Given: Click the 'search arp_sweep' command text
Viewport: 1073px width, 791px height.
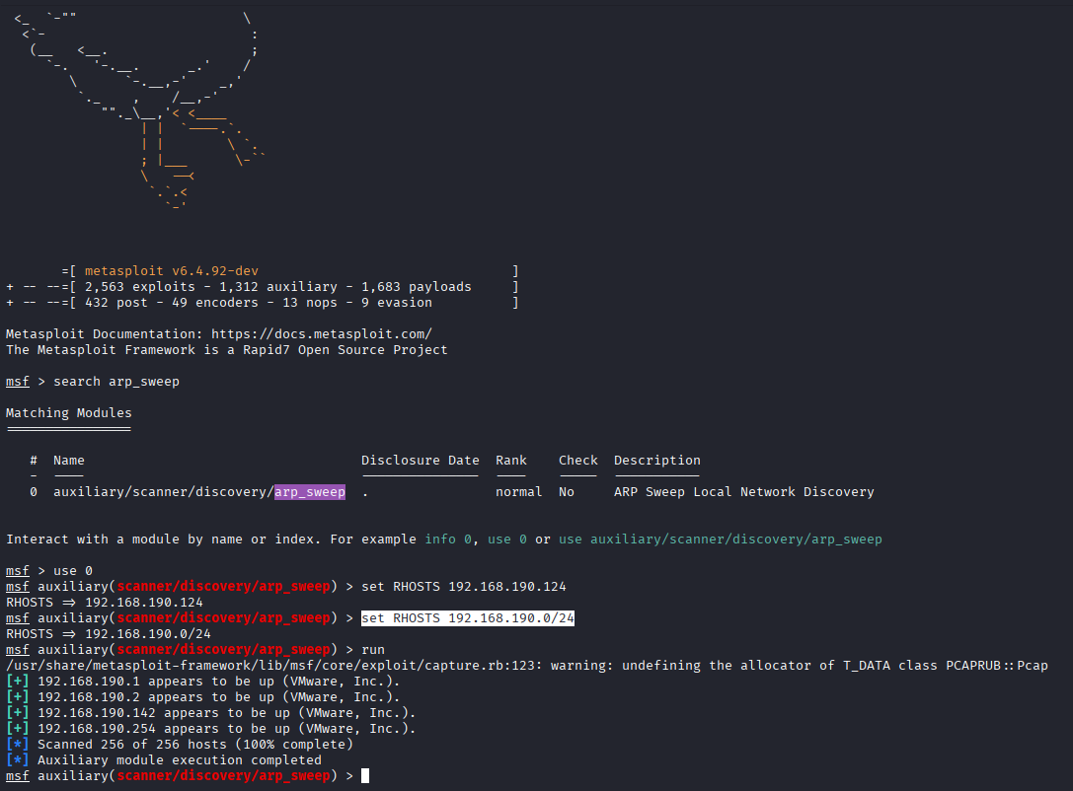Looking at the screenshot, I should [x=116, y=382].
